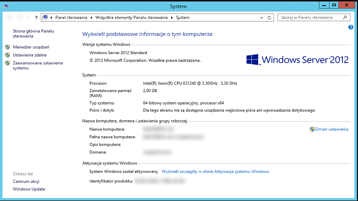Click the shield icon beside Menedżer urządzeń

(x=8, y=47)
